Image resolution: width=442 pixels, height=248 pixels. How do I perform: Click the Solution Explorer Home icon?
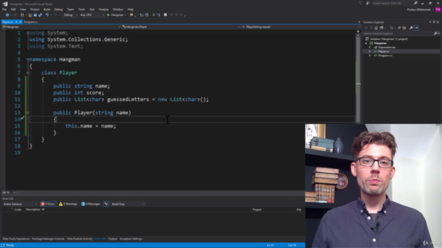(x=376, y=28)
